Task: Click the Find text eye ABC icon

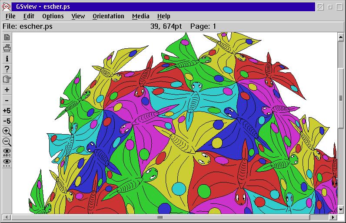Action: [x=7, y=152]
